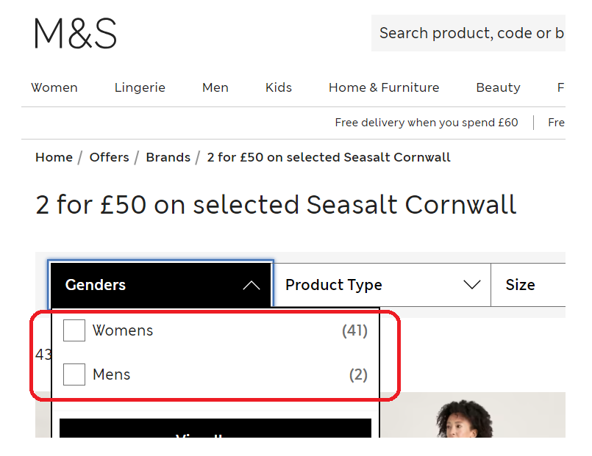
Task: Open the Lingerie navigation menu
Action: 140,87
